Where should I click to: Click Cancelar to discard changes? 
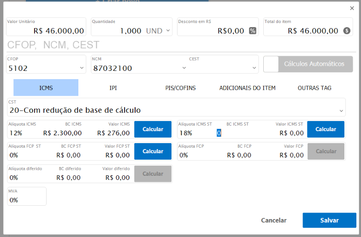click(274, 220)
